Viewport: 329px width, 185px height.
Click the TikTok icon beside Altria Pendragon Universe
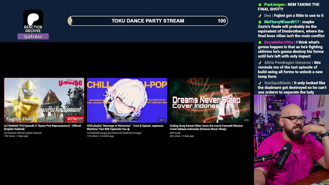point(260,63)
